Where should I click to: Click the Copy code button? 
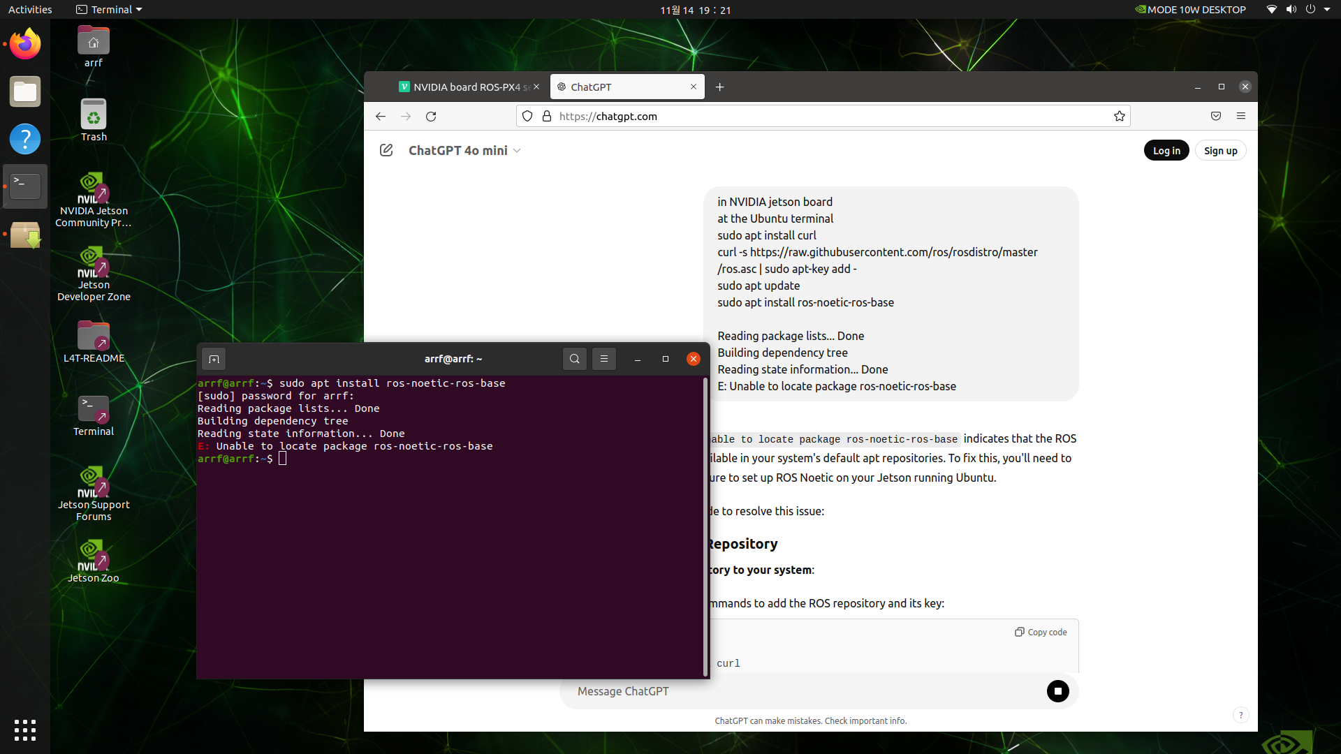coord(1041,632)
